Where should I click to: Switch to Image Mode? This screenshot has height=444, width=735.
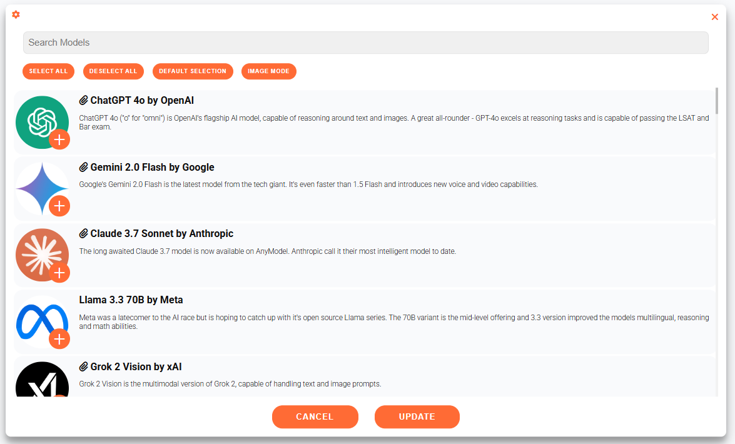coord(268,71)
